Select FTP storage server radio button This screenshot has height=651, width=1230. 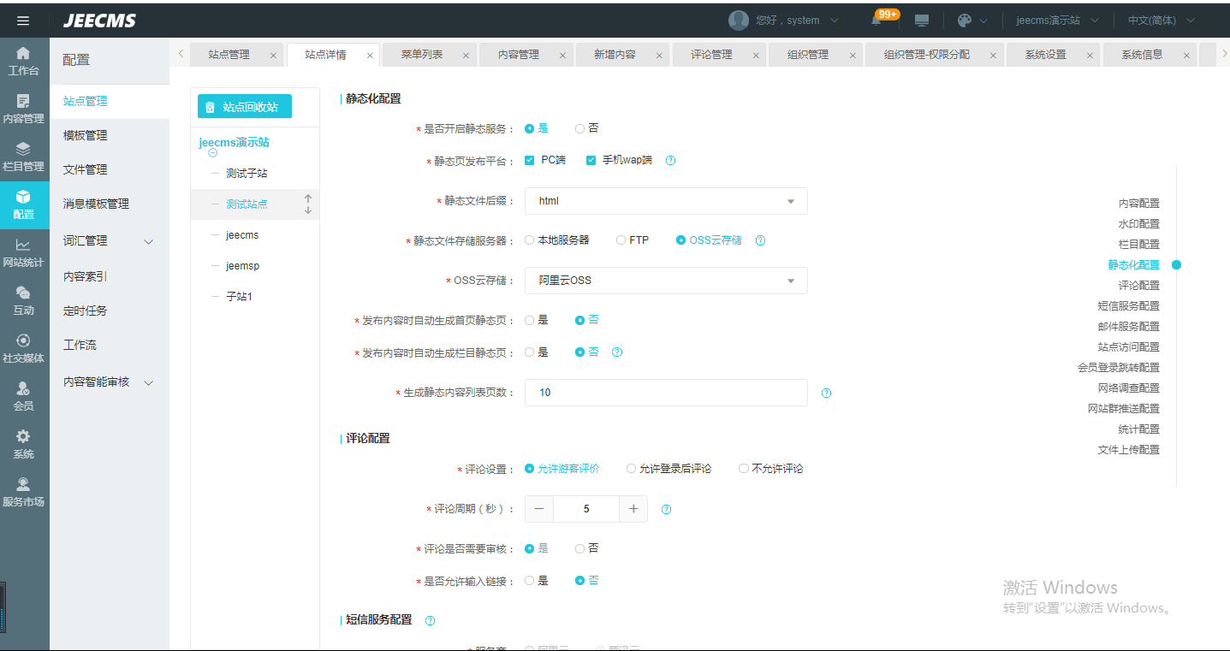point(621,240)
